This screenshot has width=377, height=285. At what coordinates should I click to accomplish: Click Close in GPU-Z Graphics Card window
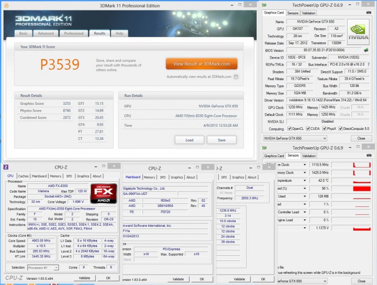(361, 138)
